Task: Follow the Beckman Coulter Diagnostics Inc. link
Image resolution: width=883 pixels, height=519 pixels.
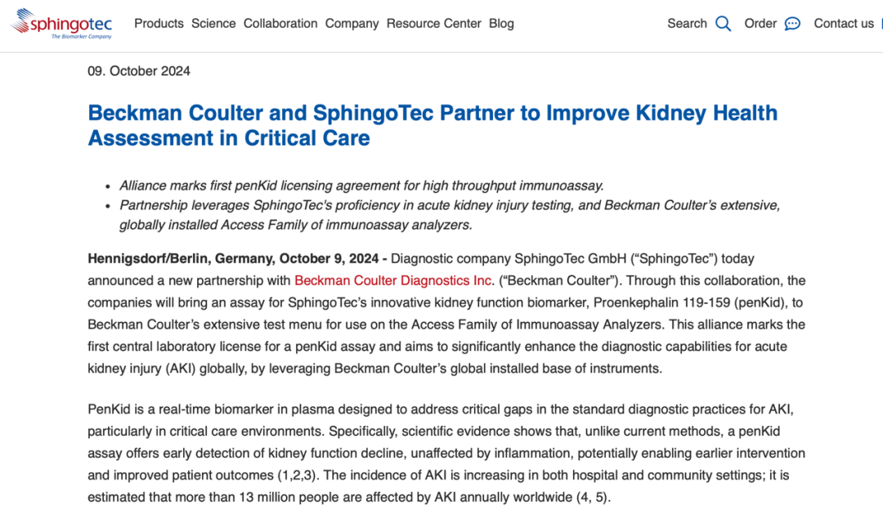Action: click(x=394, y=280)
